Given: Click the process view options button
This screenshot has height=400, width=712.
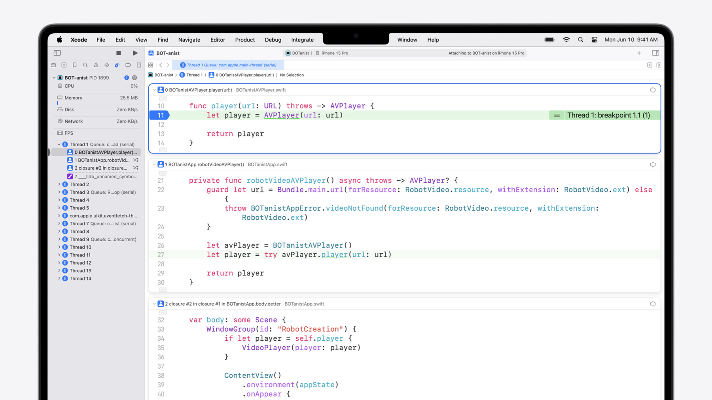Looking at the screenshot, I should tap(134, 78).
